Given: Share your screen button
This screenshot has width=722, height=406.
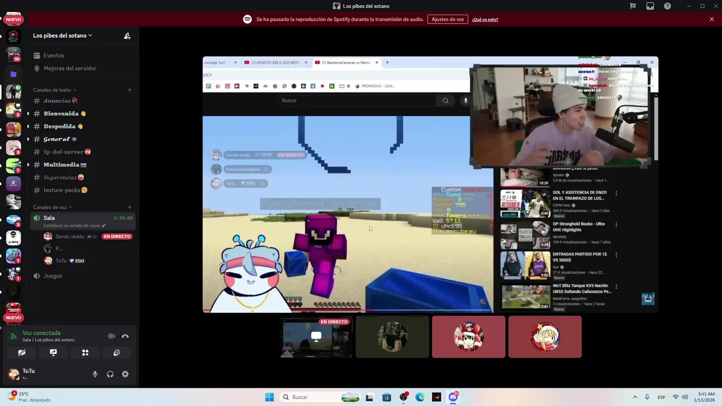Looking at the screenshot, I should coord(54,352).
